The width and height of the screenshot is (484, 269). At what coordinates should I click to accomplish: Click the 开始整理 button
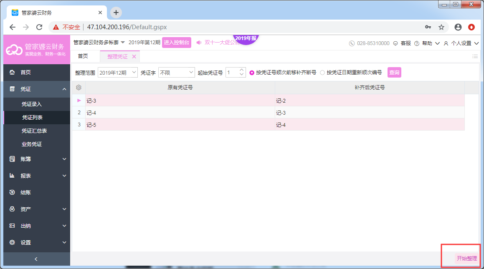(467, 259)
